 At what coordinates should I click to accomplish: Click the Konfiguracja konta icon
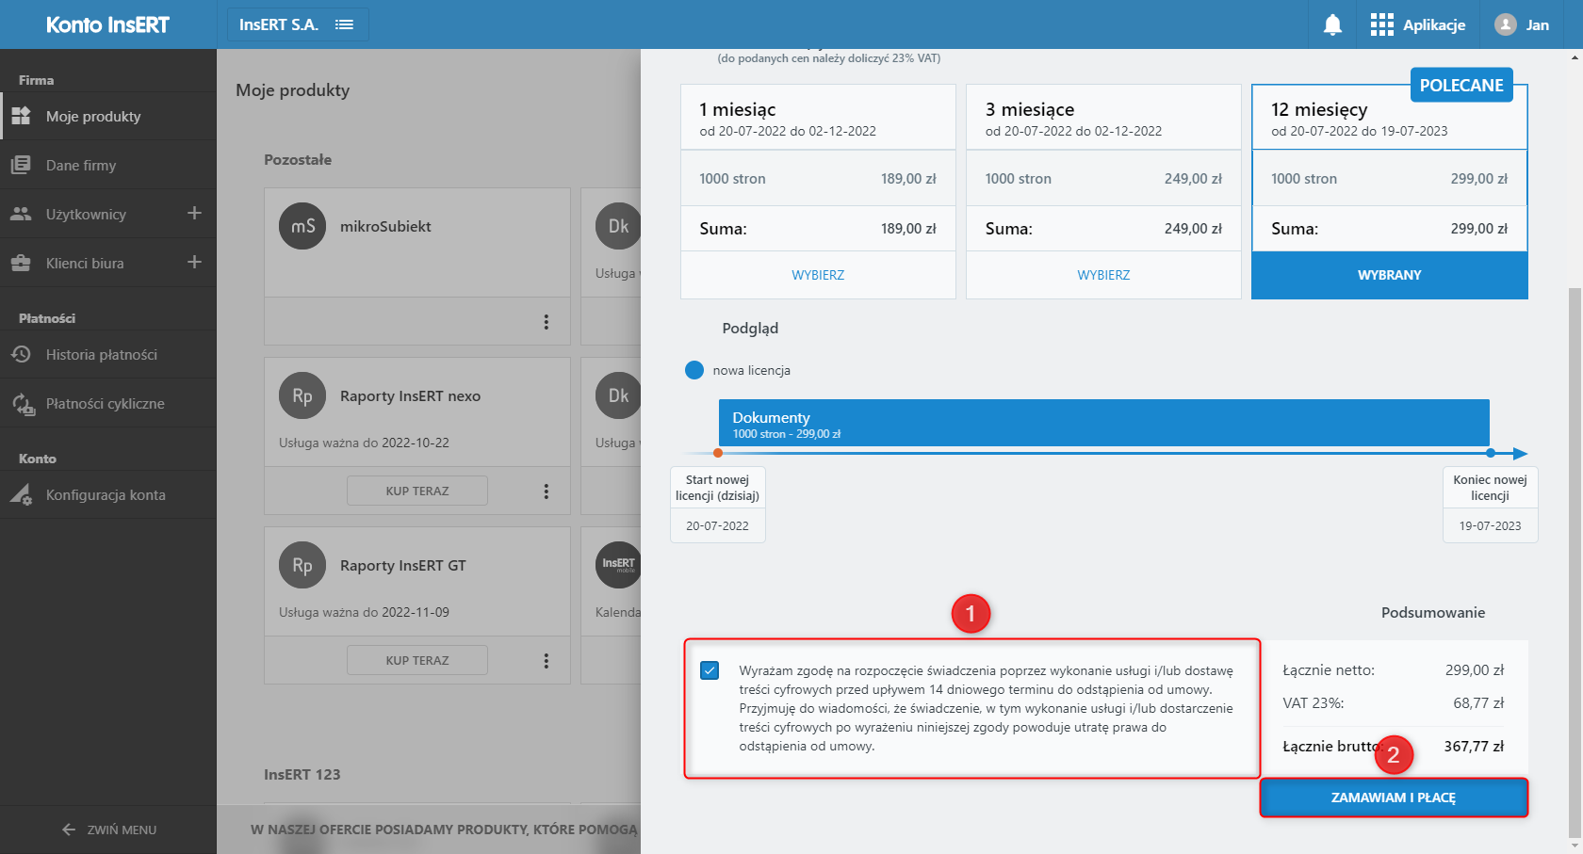pos(21,494)
